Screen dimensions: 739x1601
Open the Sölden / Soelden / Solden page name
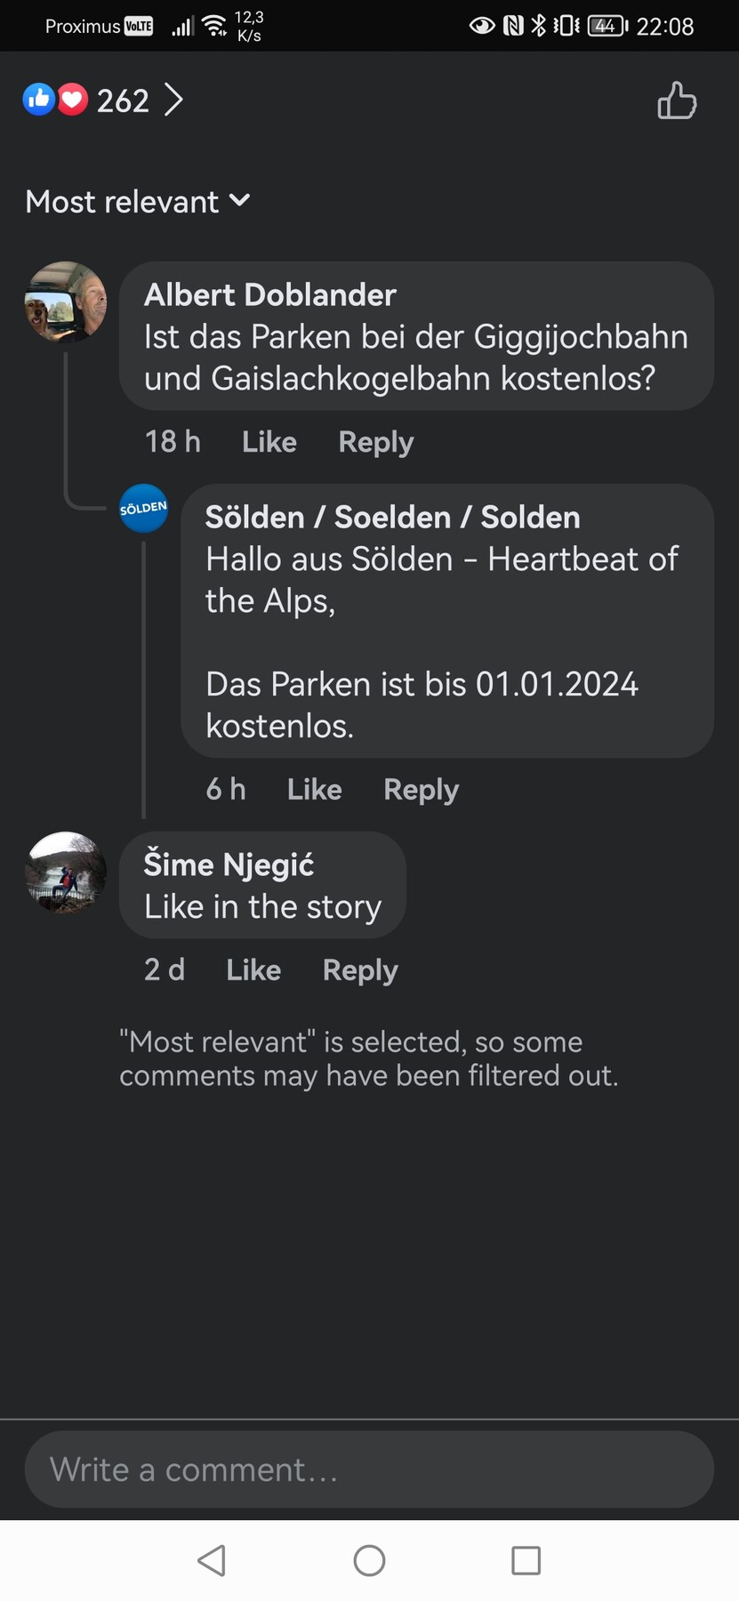(x=392, y=518)
